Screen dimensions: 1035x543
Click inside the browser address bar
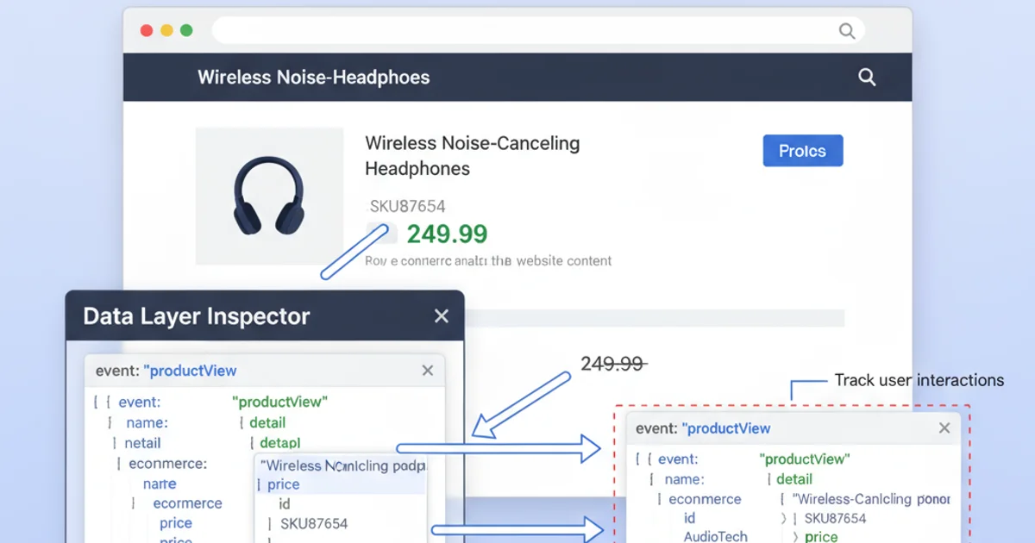pos(517,30)
